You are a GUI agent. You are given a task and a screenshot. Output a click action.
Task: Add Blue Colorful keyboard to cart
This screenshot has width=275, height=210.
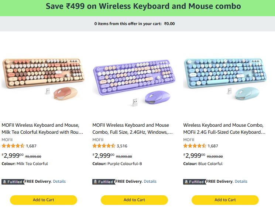(x=225, y=200)
